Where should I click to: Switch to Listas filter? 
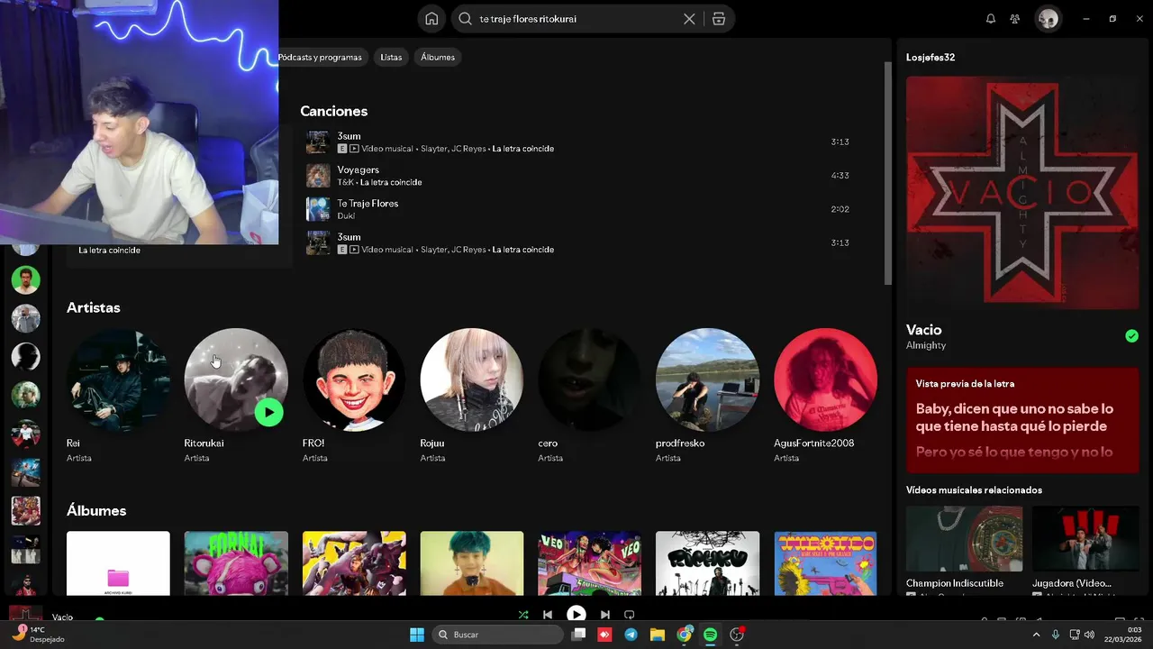click(x=391, y=57)
